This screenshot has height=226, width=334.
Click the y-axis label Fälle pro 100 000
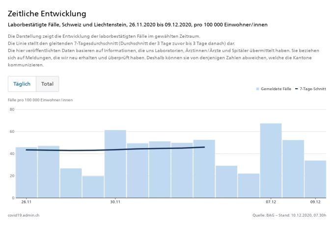click(x=40, y=100)
